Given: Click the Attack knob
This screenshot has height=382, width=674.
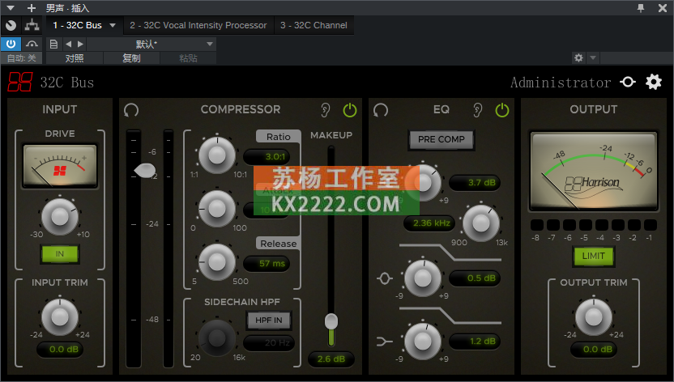Looking at the screenshot, I should [217, 209].
